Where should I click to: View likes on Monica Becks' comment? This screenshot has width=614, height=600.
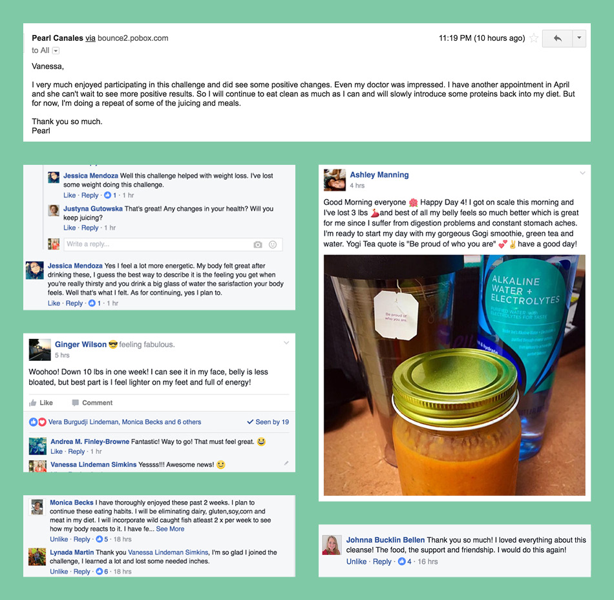coord(102,539)
